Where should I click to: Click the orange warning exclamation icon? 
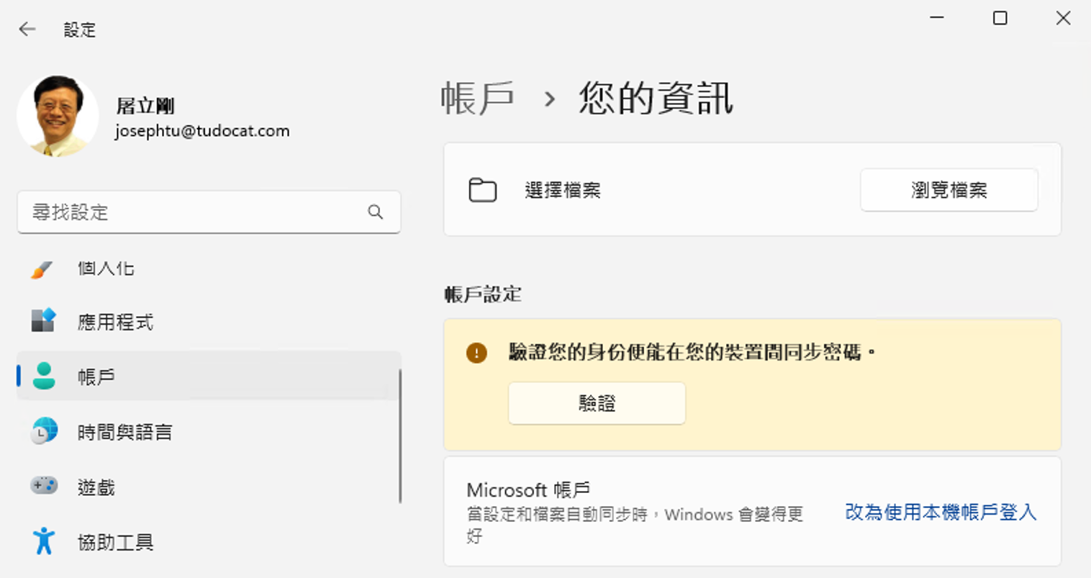pos(476,353)
